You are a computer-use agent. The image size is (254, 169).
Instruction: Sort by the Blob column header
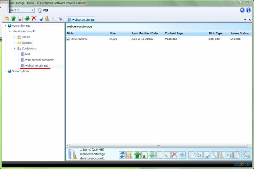pyautogui.click(x=88, y=33)
